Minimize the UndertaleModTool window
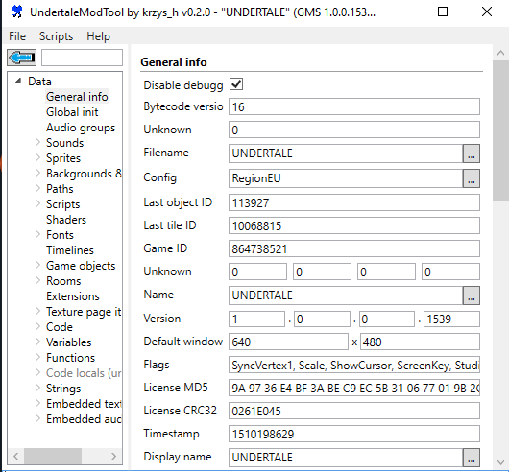Viewport: 509px width, 472px height. point(400,12)
